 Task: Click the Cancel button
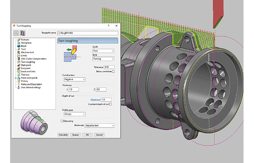(99, 135)
